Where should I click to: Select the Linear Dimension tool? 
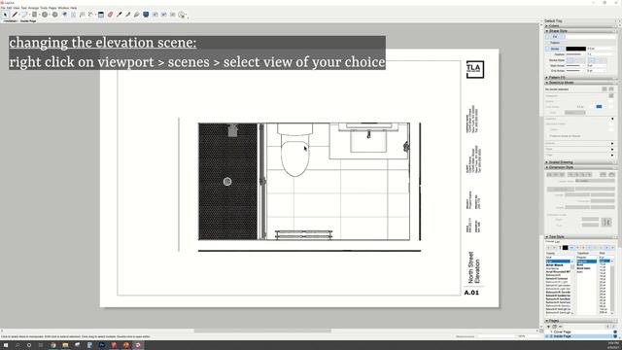click(91, 15)
